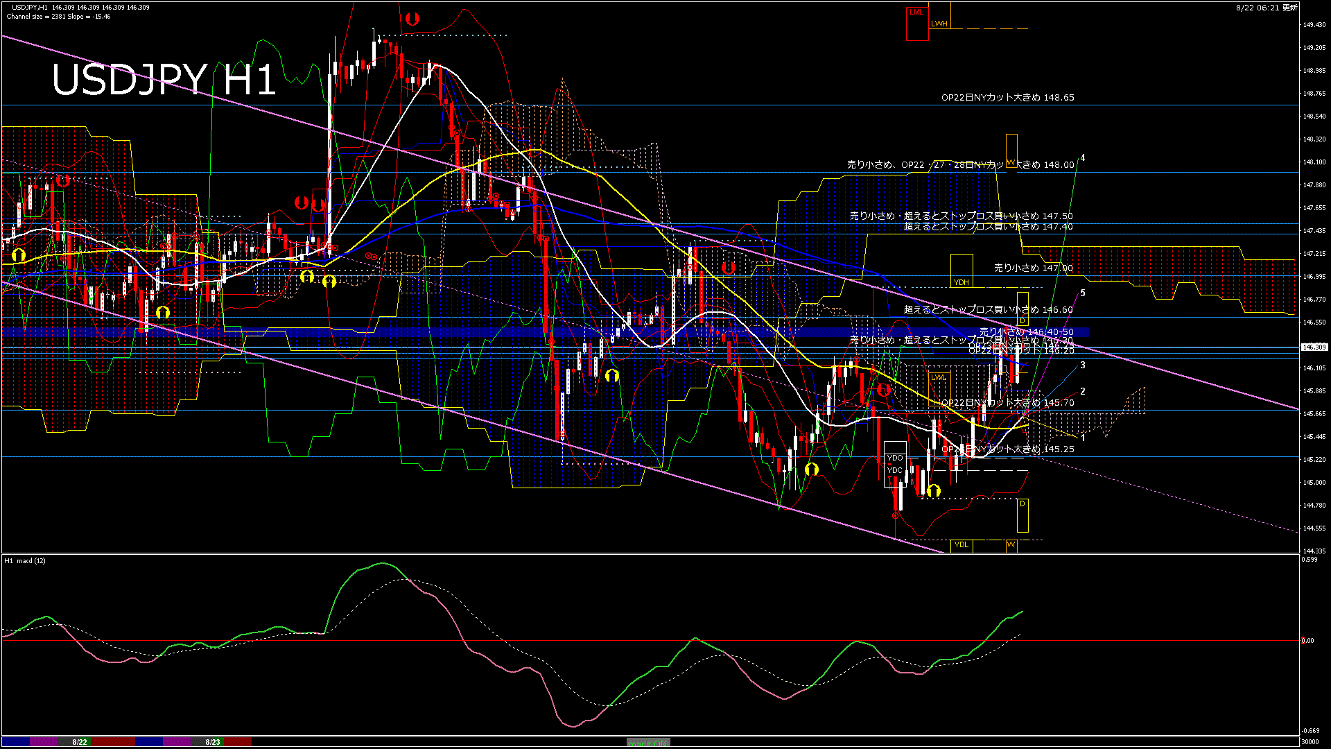Click the OP22日NYカット大きめ 148.65 label
Viewport: 1331px width, 749px height.
(x=1007, y=98)
